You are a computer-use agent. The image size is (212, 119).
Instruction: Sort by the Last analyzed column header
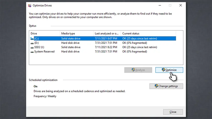(x=107, y=33)
